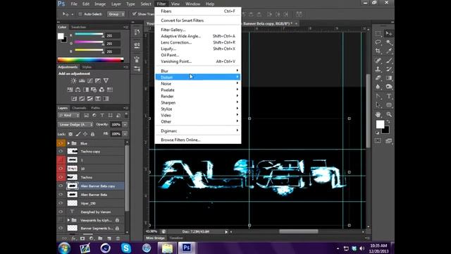Open the layer filter Kind dropdown
Screen dimensions: 451x254
coord(69,115)
